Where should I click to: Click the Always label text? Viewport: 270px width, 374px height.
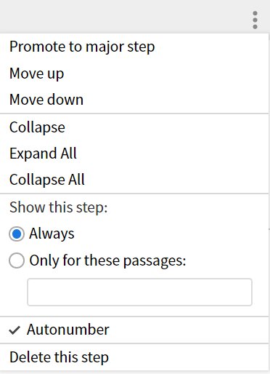[x=52, y=234]
